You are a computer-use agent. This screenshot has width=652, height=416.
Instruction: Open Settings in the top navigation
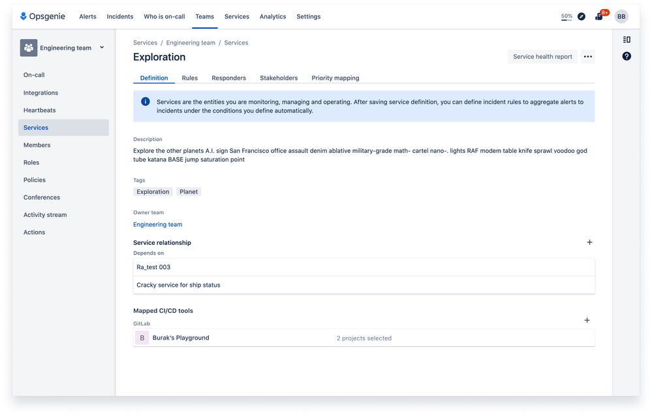(309, 16)
